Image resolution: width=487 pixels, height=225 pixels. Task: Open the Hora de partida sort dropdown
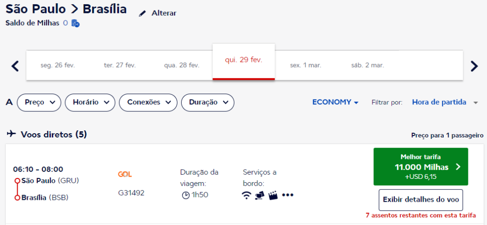click(x=444, y=102)
